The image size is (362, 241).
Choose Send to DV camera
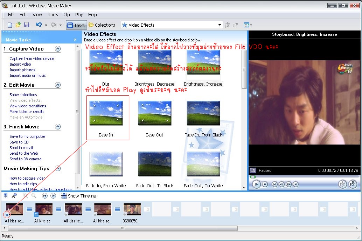[x=26, y=159]
